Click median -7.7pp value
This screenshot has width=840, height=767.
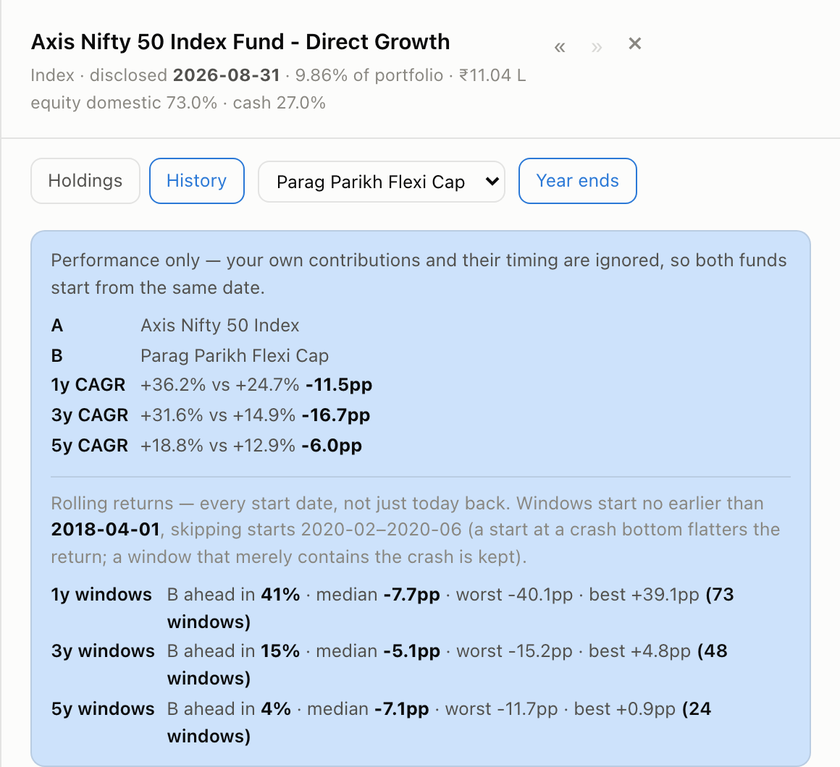point(411,595)
